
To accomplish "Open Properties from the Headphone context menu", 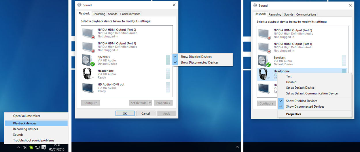I will pos(314,114).
